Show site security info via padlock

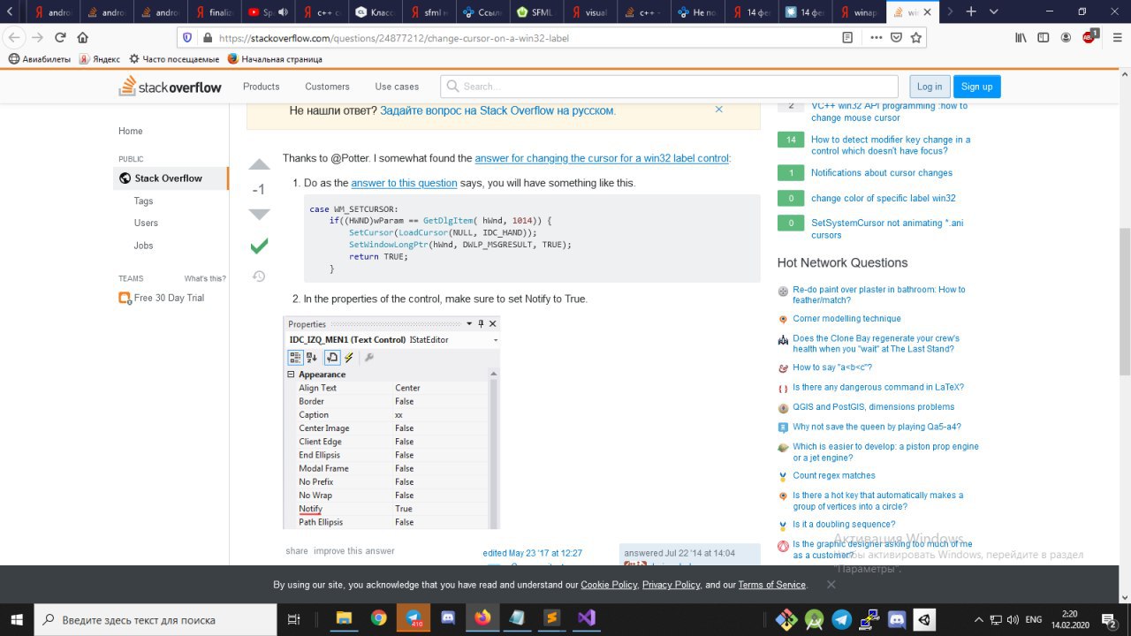(207, 38)
